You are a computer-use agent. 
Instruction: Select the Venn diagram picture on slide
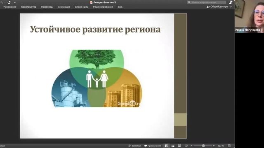97,79
